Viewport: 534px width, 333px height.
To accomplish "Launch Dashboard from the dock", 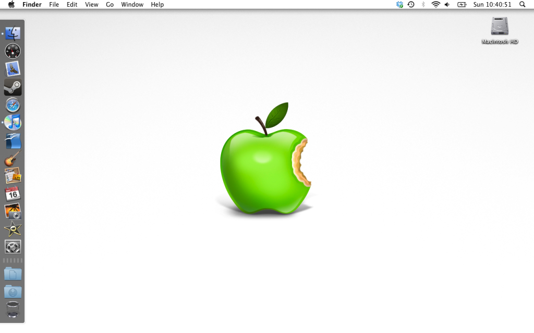I will coord(13,52).
